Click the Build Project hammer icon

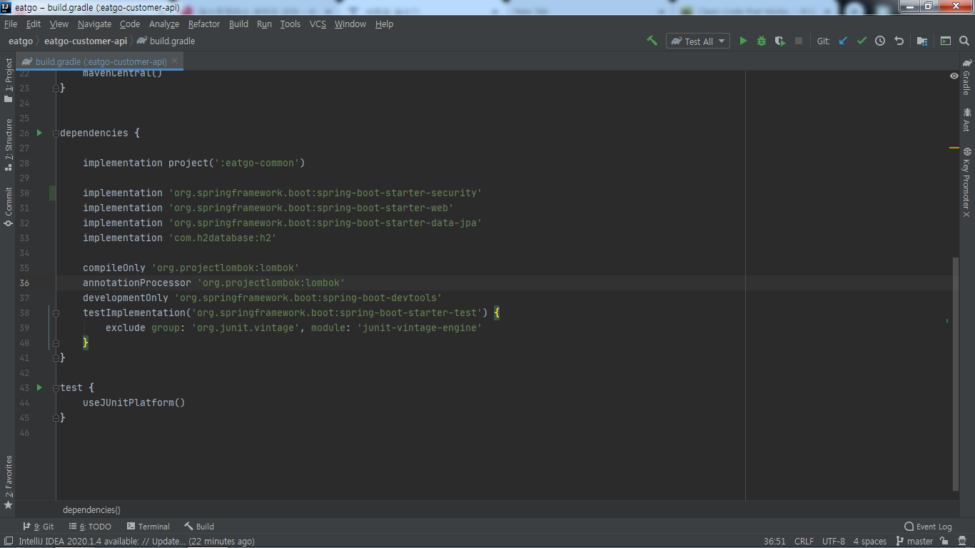652,41
